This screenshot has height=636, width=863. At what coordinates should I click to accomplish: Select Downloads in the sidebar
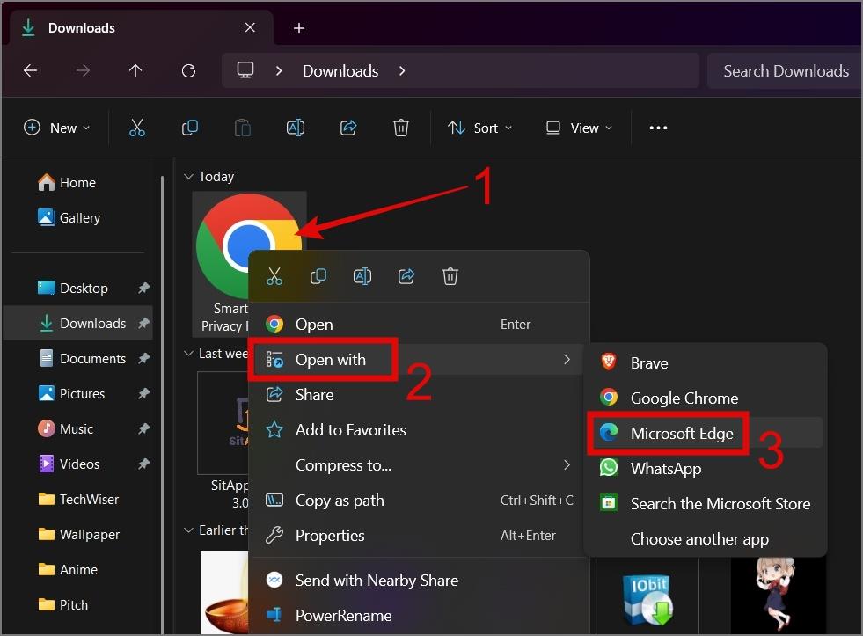coord(78,323)
